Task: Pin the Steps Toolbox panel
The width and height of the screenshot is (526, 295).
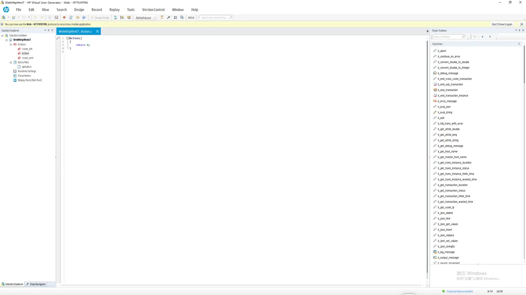Action: click(520, 30)
